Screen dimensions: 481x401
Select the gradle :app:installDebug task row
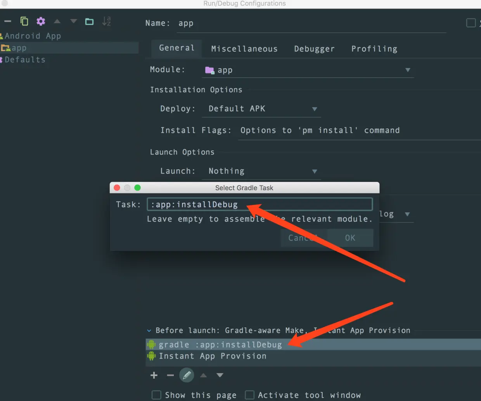pyautogui.click(x=313, y=345)
